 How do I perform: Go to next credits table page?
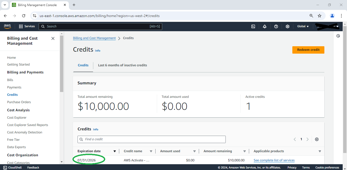pos(308,139)
